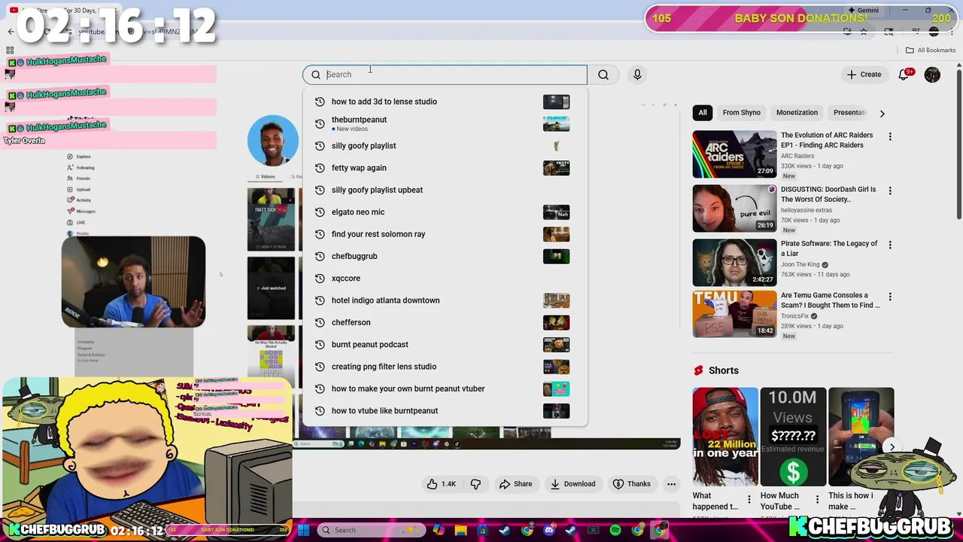Open options for 'What happened t...' short

click(x=749, y=500)
